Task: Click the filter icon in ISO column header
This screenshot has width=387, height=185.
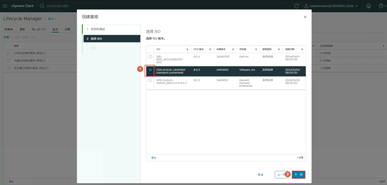Action: (x=187, y=49)
